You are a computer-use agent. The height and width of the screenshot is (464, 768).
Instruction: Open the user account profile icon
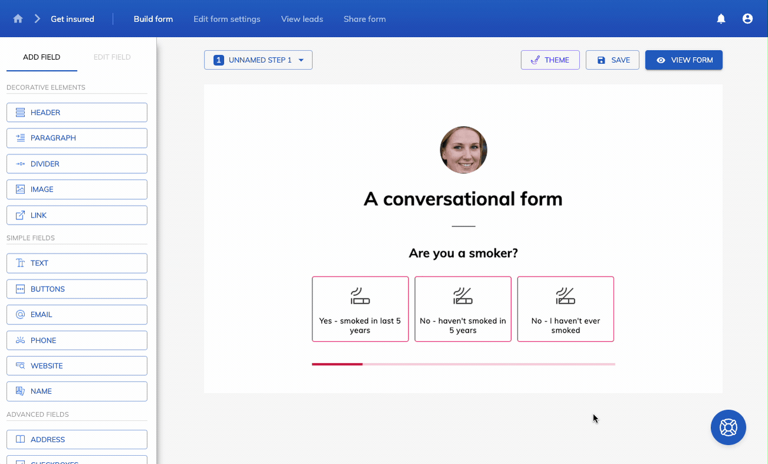tap(747, 19)
